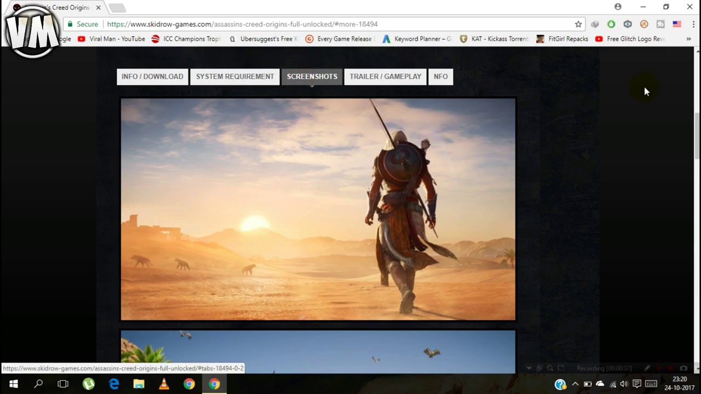Click the US flag extension icon
Screen dimensions: 701x394
pos(677,24)
